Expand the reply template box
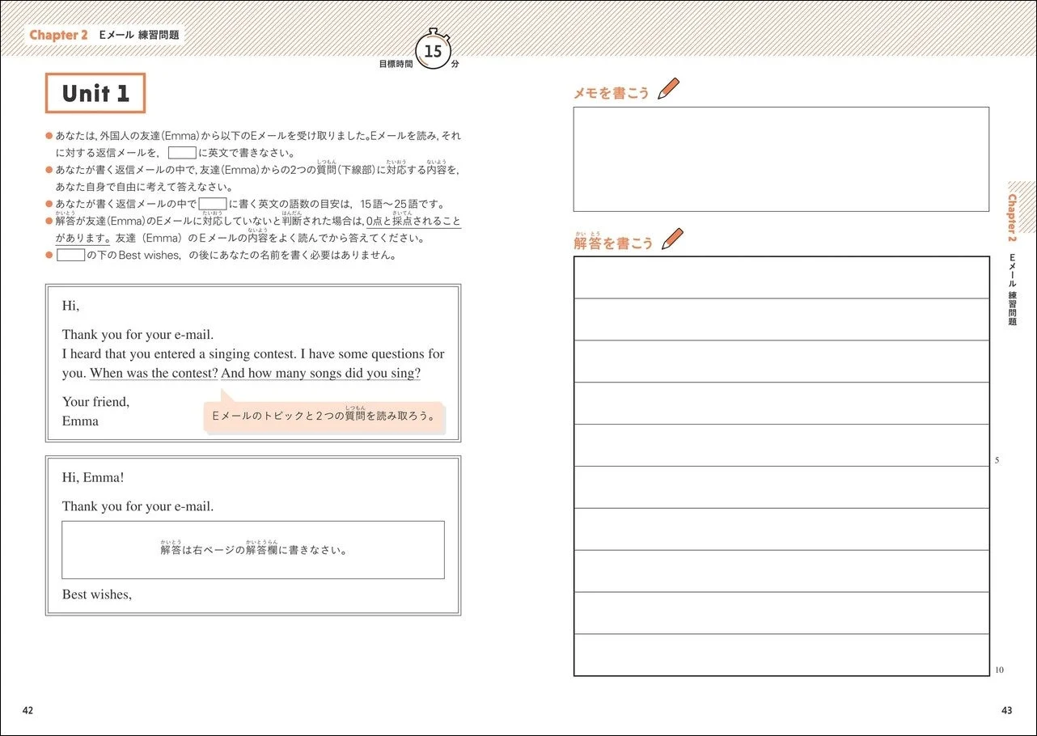This screenshot has height=736, width=1037. 252,534
